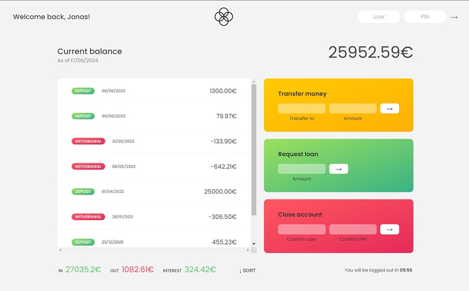The height and width of the screenshot is (291, 469).
Task: Click the WITHDRAWAL badge dated 08/05/2022
Action: click(88, 166)
